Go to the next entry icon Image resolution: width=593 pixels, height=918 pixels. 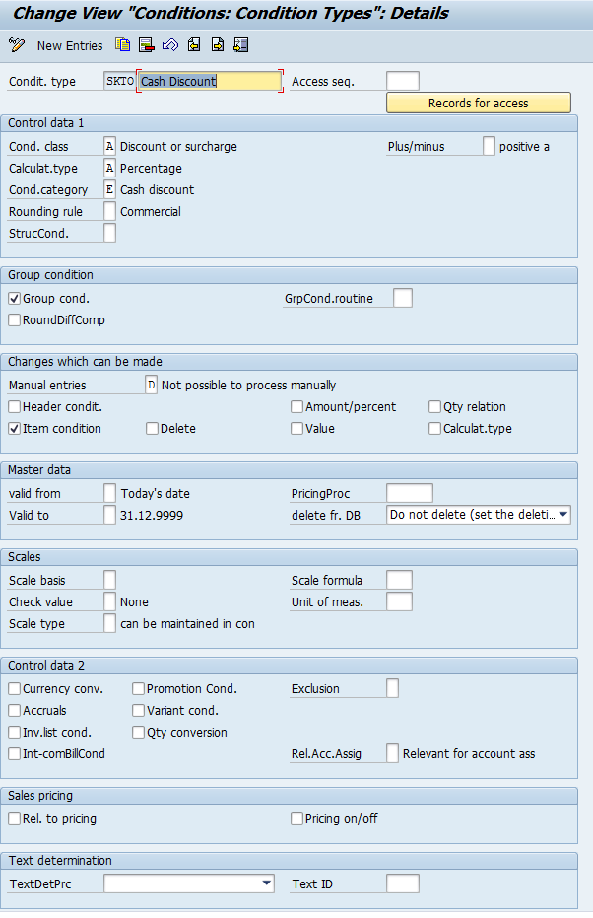[x=218, y=45]
